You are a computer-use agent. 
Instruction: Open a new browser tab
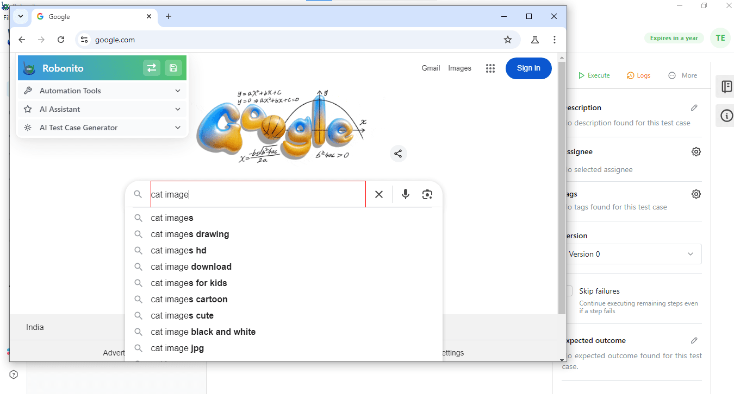click(x=169, y=16)
